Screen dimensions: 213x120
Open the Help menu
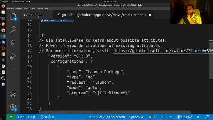(46, 9)
